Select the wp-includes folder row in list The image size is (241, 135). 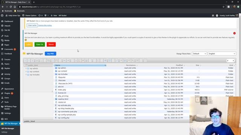144,74
